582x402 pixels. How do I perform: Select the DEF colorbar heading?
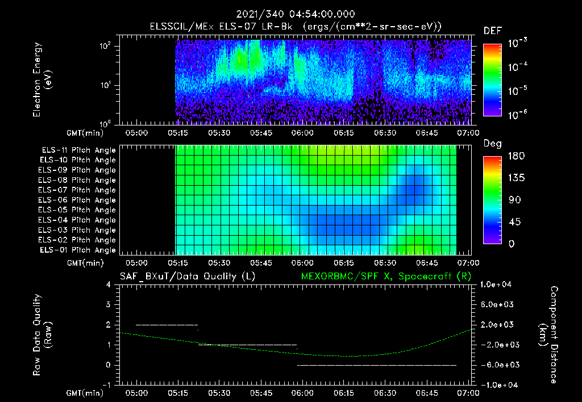tap(493, 31)
